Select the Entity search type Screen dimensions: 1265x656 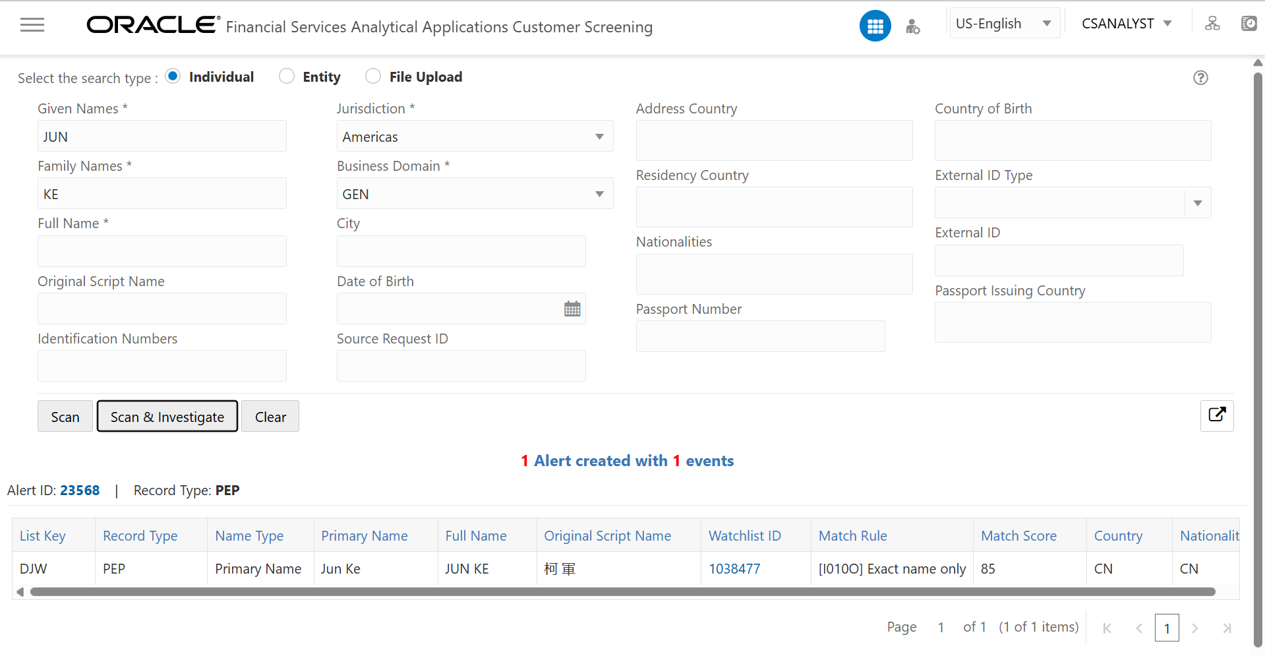[x=287, y=76]
